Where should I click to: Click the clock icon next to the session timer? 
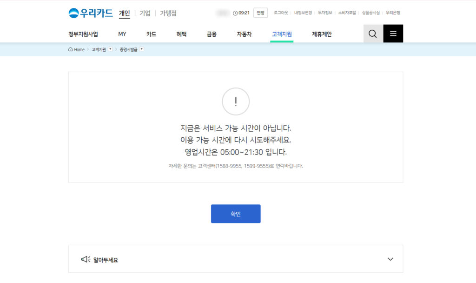234,13
